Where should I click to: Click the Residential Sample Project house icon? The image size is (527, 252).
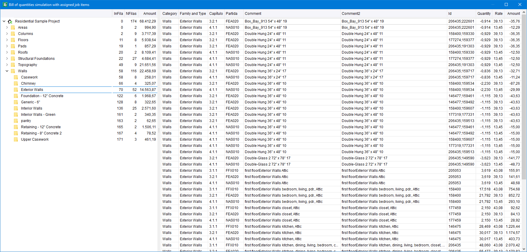tap(10, 21)
